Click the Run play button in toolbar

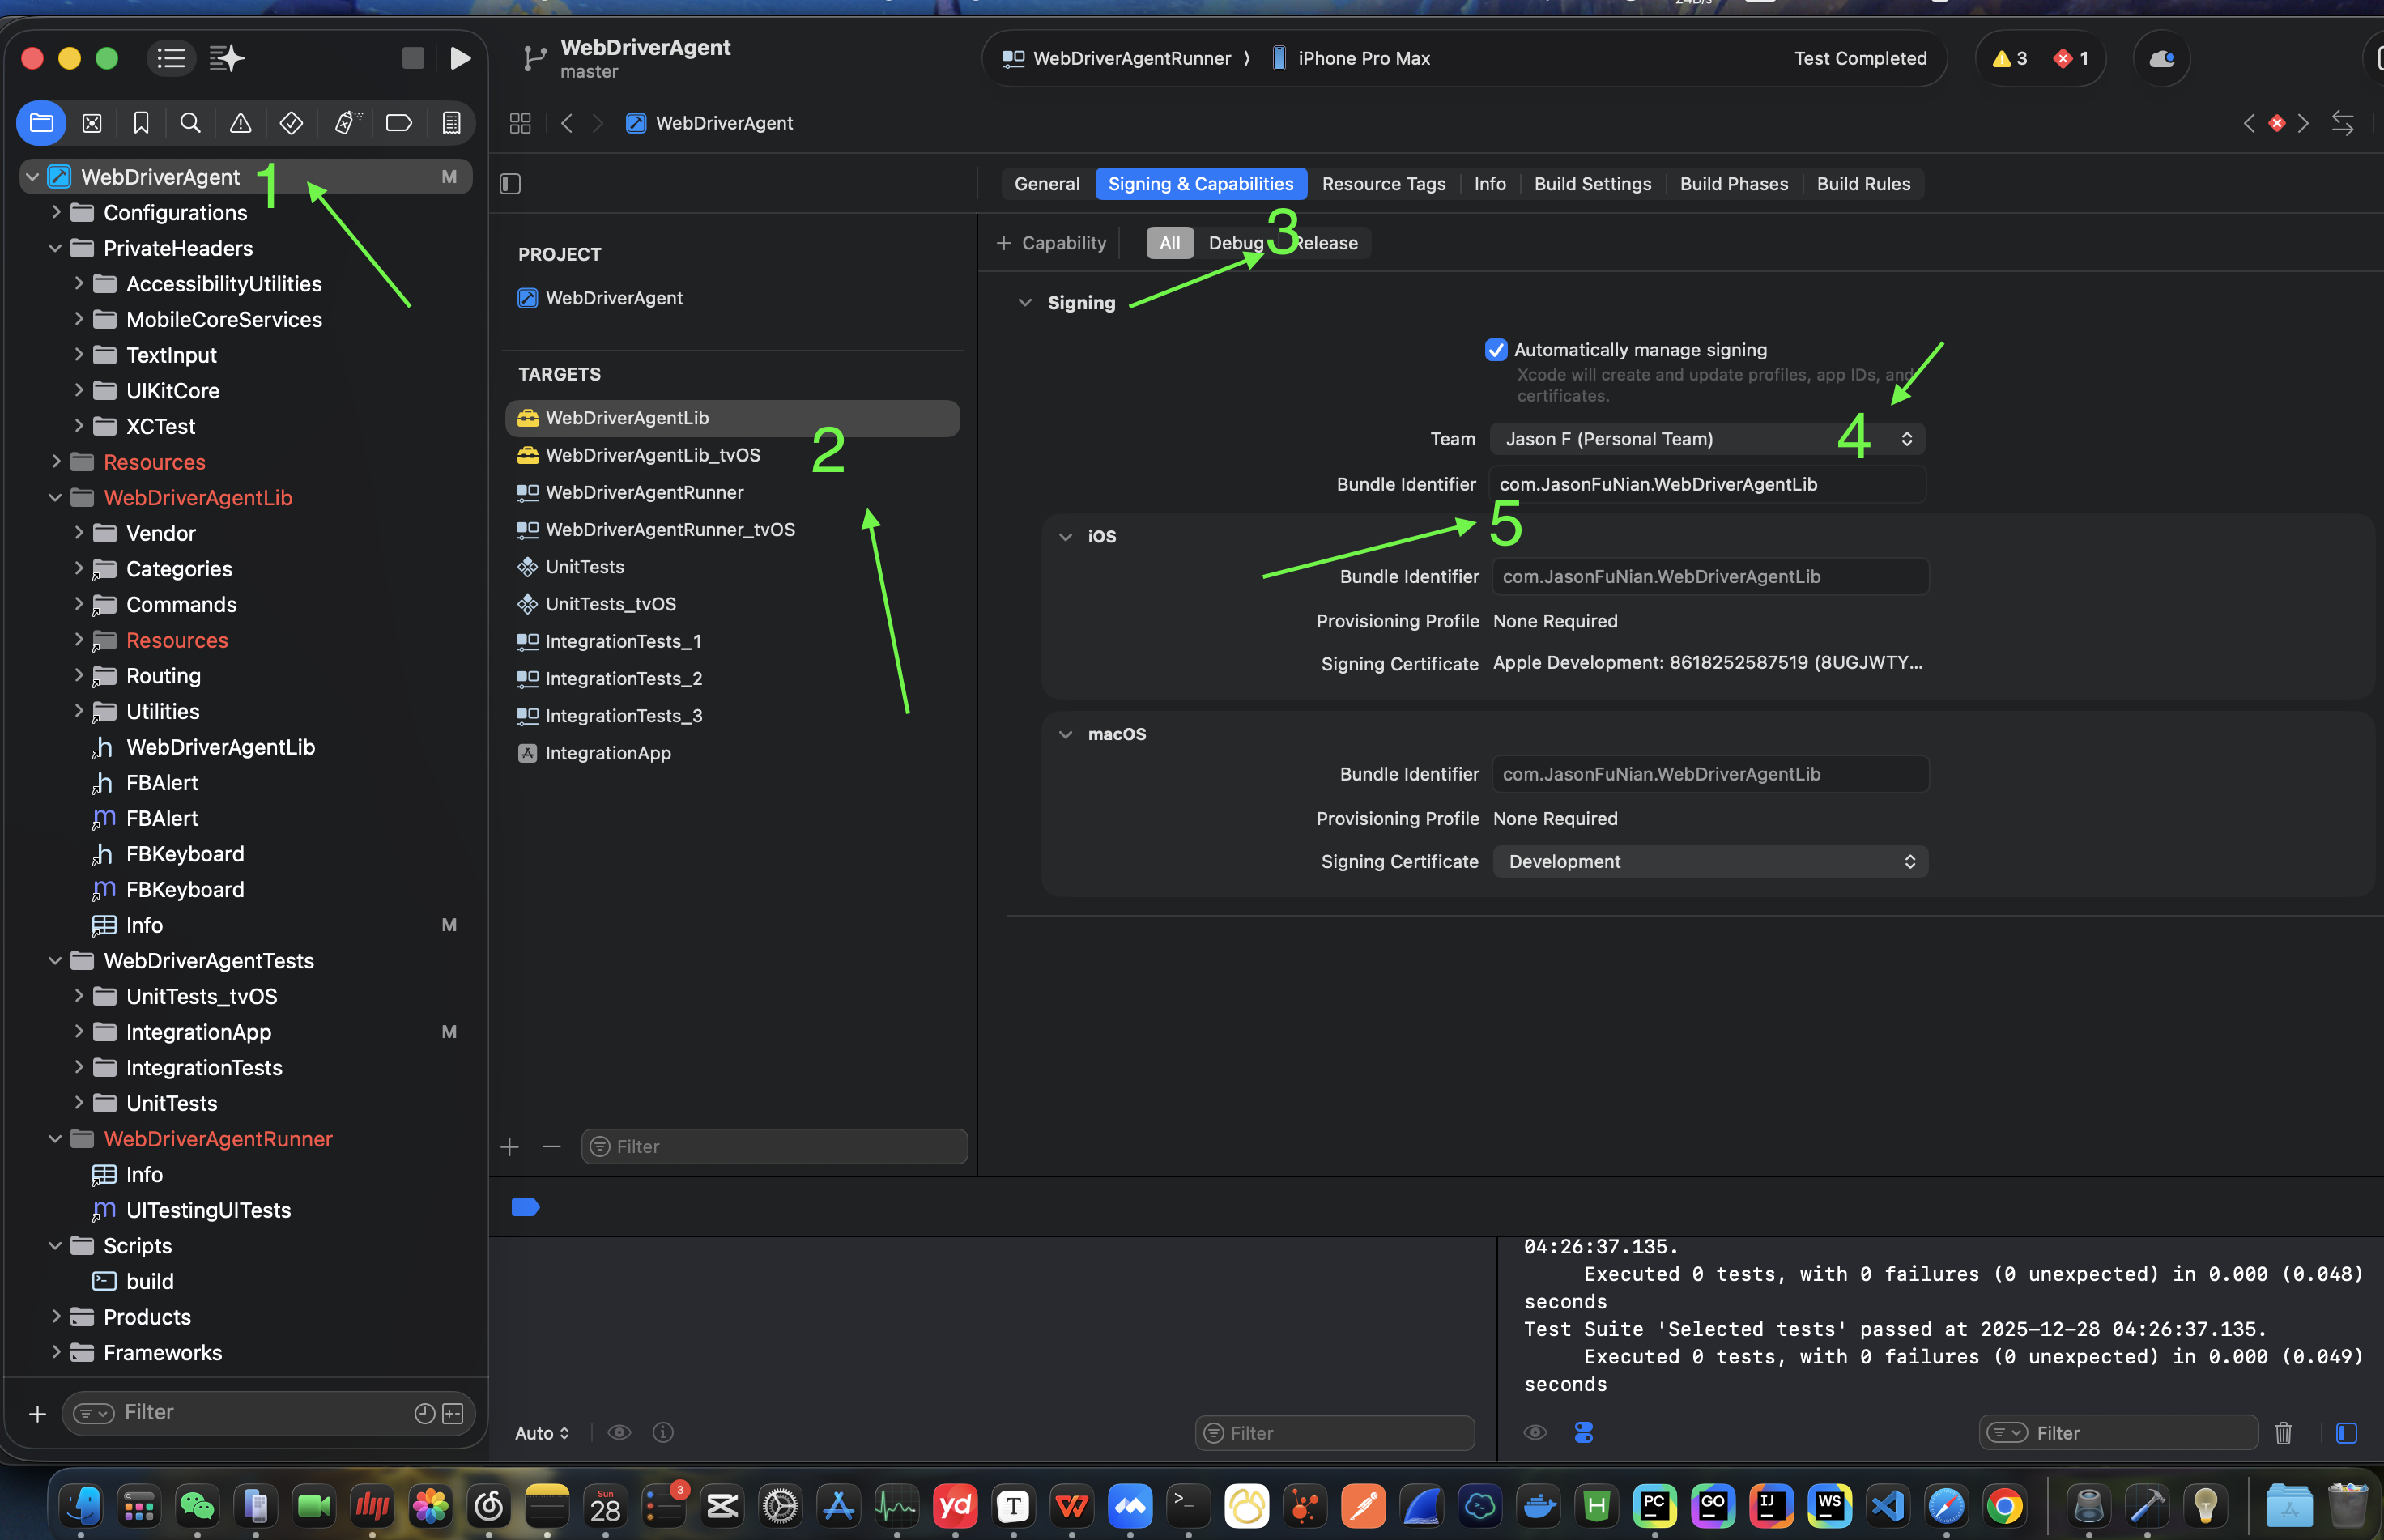tap(460, 58)
